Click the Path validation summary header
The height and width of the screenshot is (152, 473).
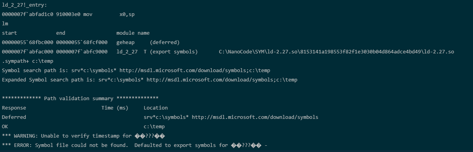pyautogui.click(x=80, y=99)
